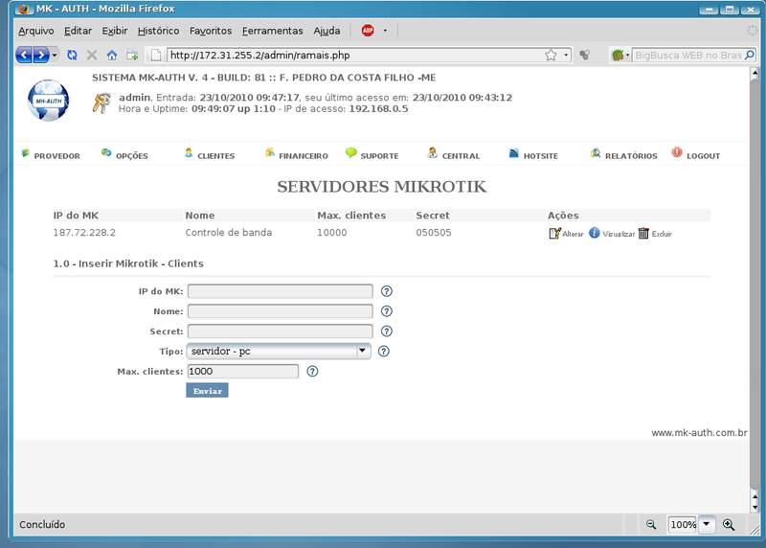Open the HOTSITE navigation menu
This screenshot has width=766, height=548.
pyautogui.click(x=533, y=155)
